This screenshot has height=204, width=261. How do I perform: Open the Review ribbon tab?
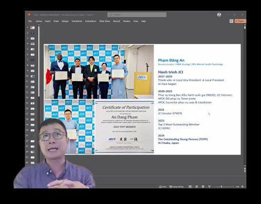tap(127, 21)
